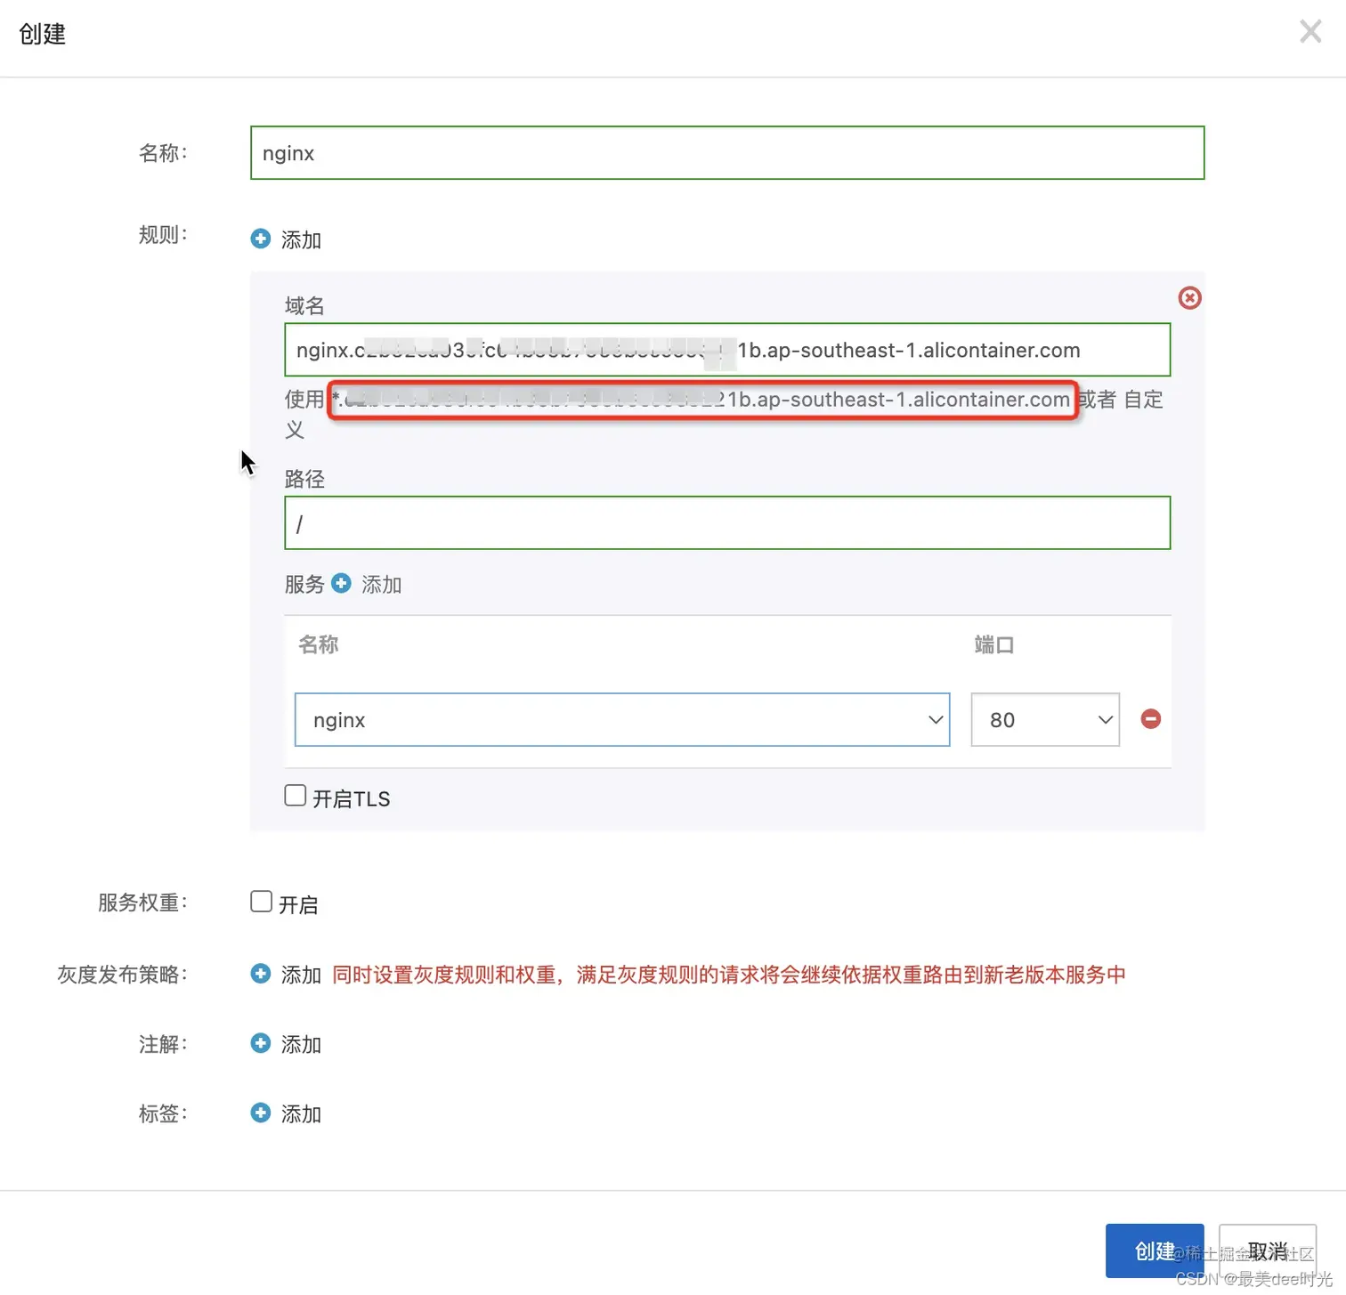Toggle 开启 under 服务权重

pos(260,901)
